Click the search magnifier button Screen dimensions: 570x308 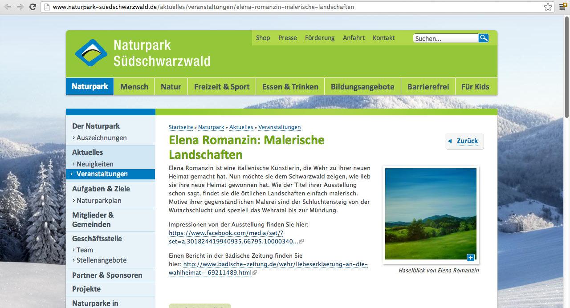point(483,38)
